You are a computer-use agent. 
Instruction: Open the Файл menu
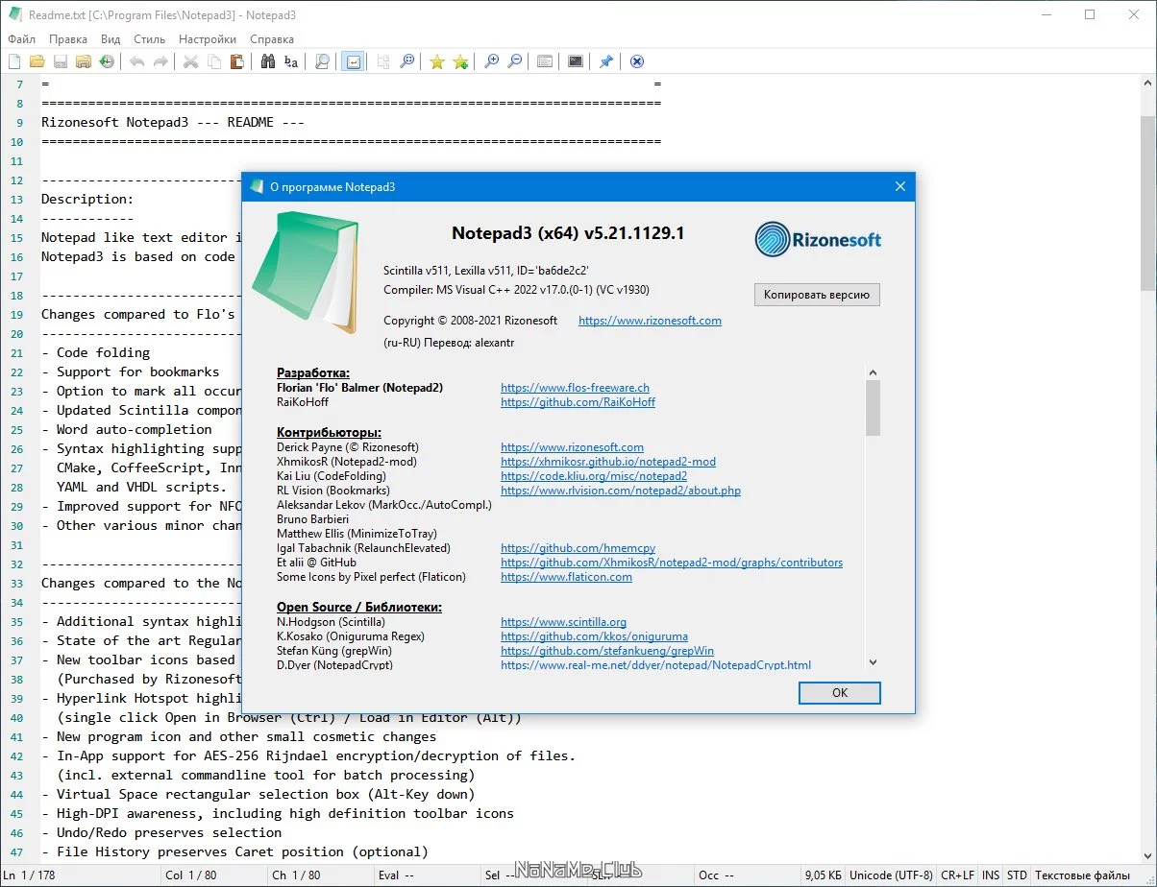pos(21,39)
